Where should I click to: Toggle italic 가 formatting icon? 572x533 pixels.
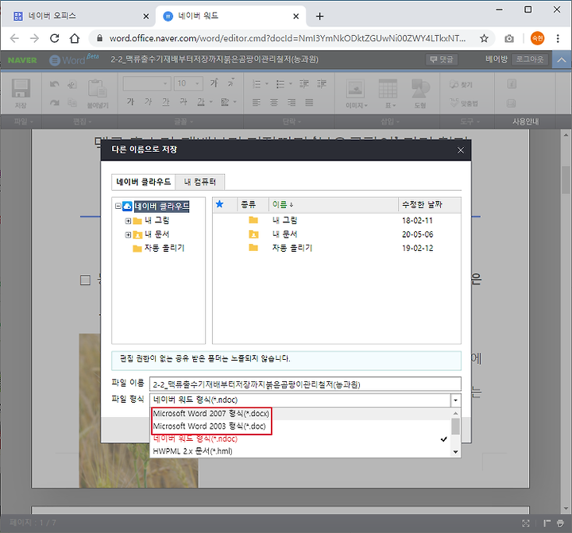click(148, 102)
